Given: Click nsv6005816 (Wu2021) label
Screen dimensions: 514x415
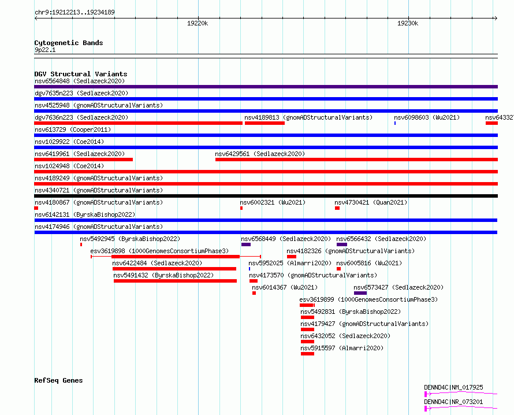Looking at the screenshot, I should (x=369, y=263).
